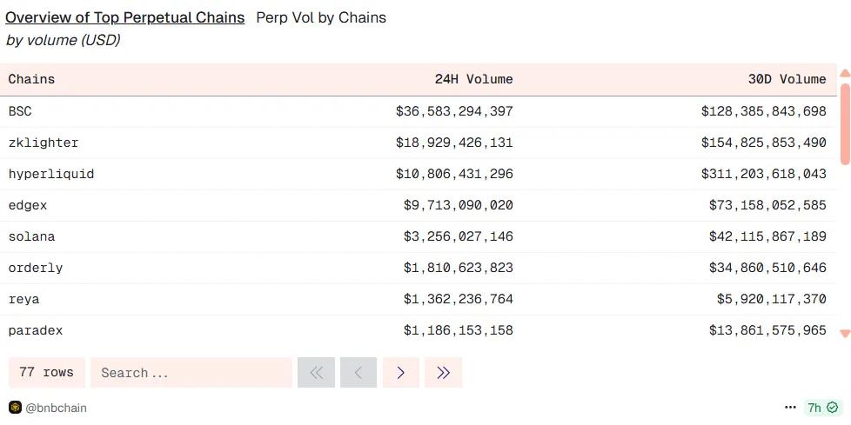The width and height of the screenshot is (851, 425).
Task: Click the previous page arrow button
Action: click(x=358, y=373)
